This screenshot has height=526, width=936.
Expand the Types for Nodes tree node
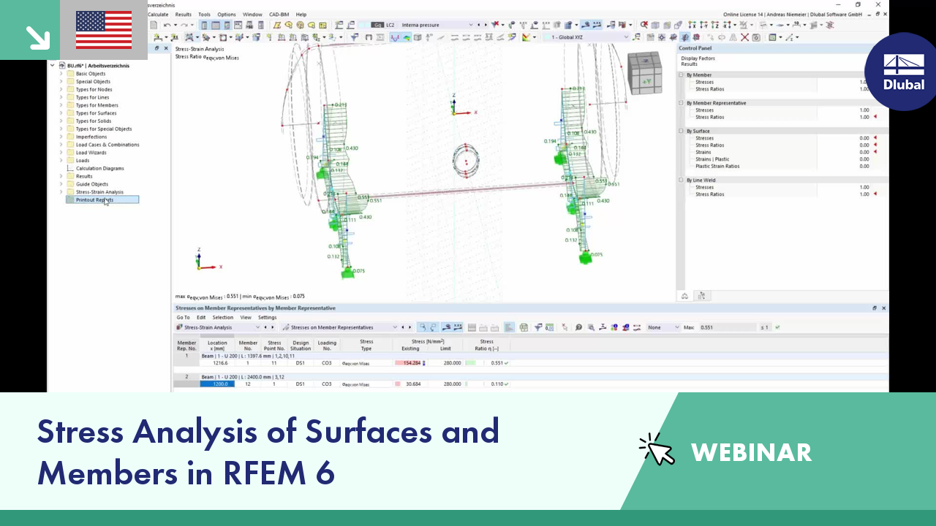coord(61,90)
